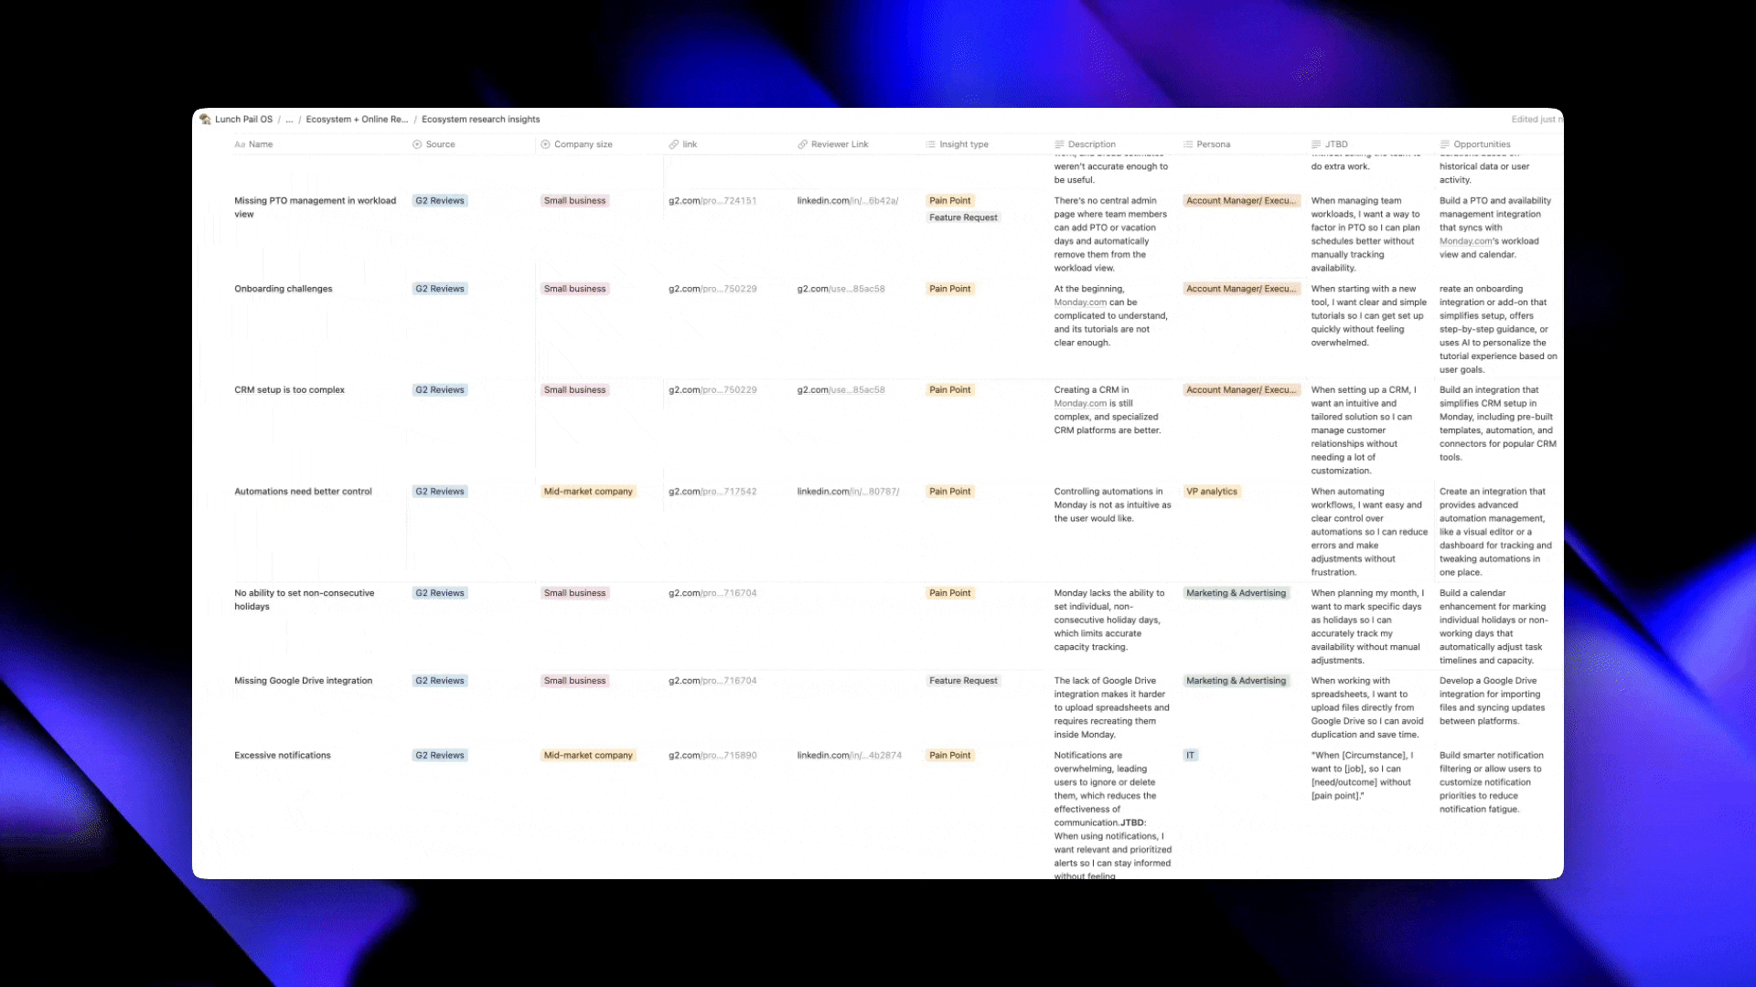The width and height of the screenshot is (1756, 987).
Task: Click the Lunch Pail OS workspace icon
Action: pos(205,119)
